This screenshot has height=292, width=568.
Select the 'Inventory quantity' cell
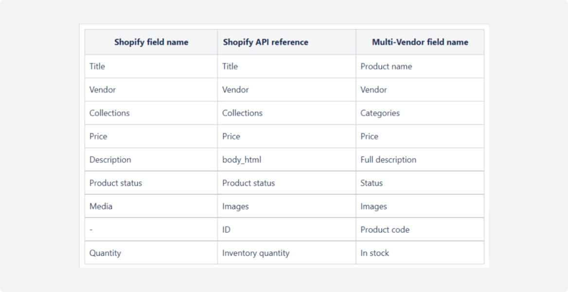(x=256, y=253)
